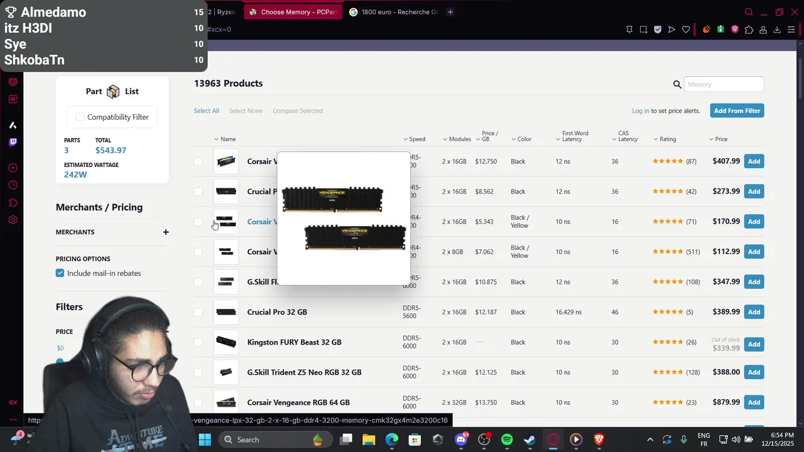
Task: Sort products by Name column
Action: click(225, 139)
